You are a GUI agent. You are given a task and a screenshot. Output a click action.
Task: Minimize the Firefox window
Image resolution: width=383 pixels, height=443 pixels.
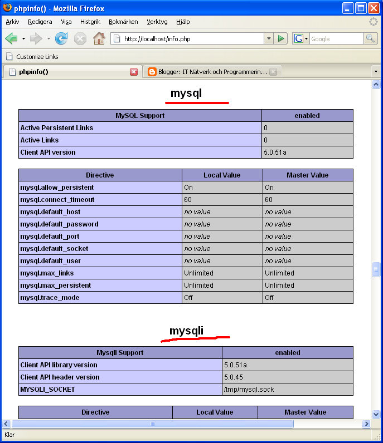(348, 8)
